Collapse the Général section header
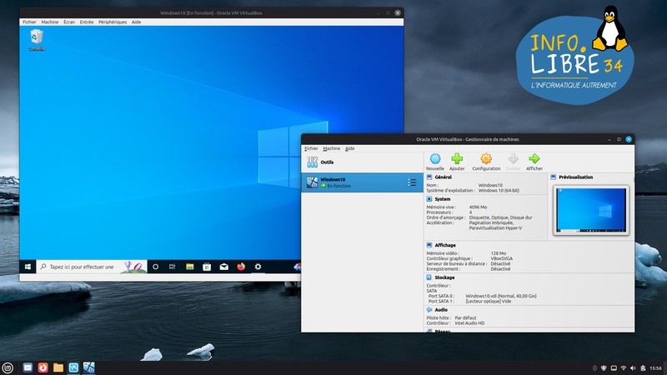Screen dimensions: 667x375 pyautogui.click(x=444, y=177)
